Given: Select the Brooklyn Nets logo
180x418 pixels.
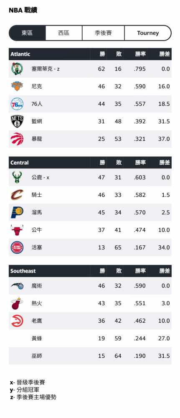Looking at the screenshot, I should click(x=17, y=121).
